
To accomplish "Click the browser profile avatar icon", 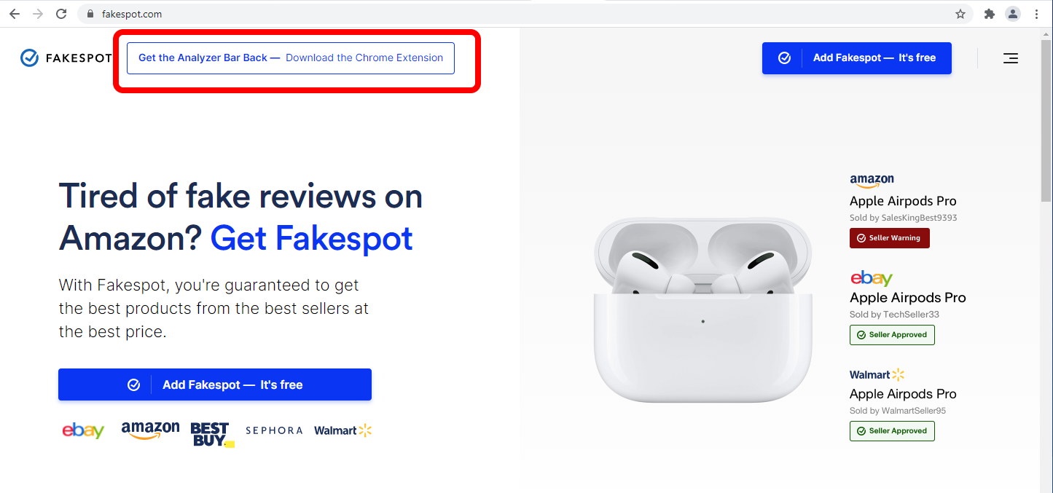I will (1013, 13).
